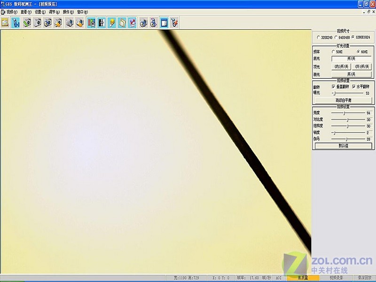Click the gray video camcorder icon
The height and width of the screenshot is (282, 376).
point(69,23)
